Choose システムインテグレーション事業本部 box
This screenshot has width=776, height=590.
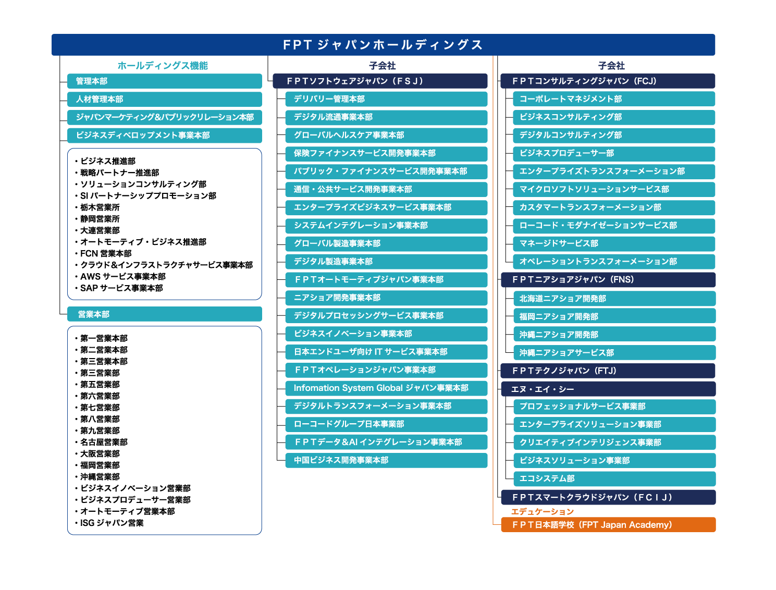386,226
